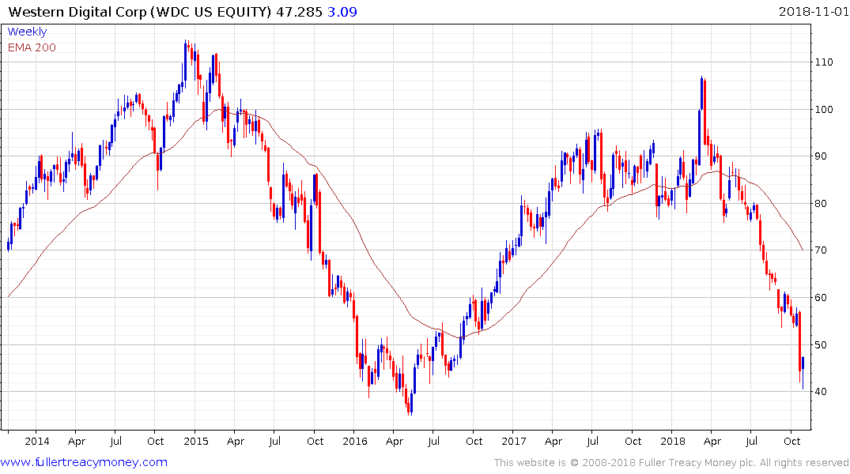Click the 2015 year label on time axis
Image resolution: width=850 pixels, height=474 pixels.
[195, 441]
